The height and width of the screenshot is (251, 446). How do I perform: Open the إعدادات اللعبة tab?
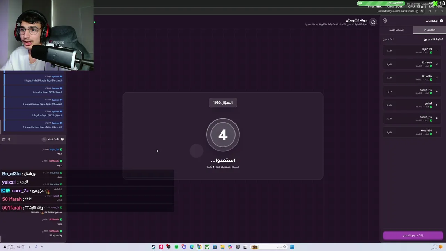click(397, 30)
